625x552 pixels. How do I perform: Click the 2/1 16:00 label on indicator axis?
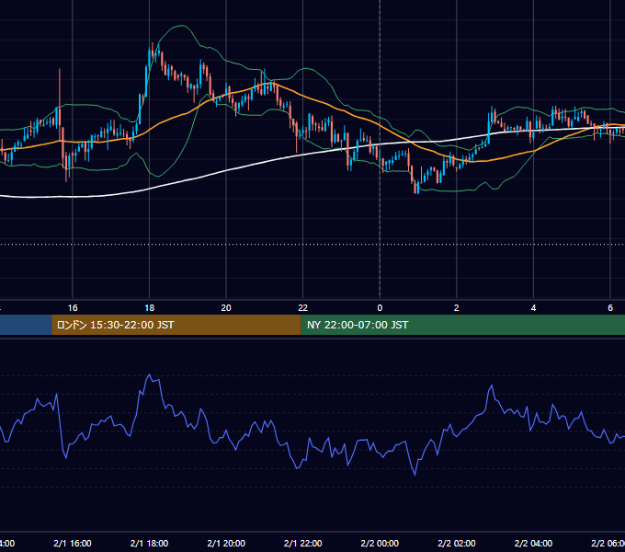click(73, 543)
